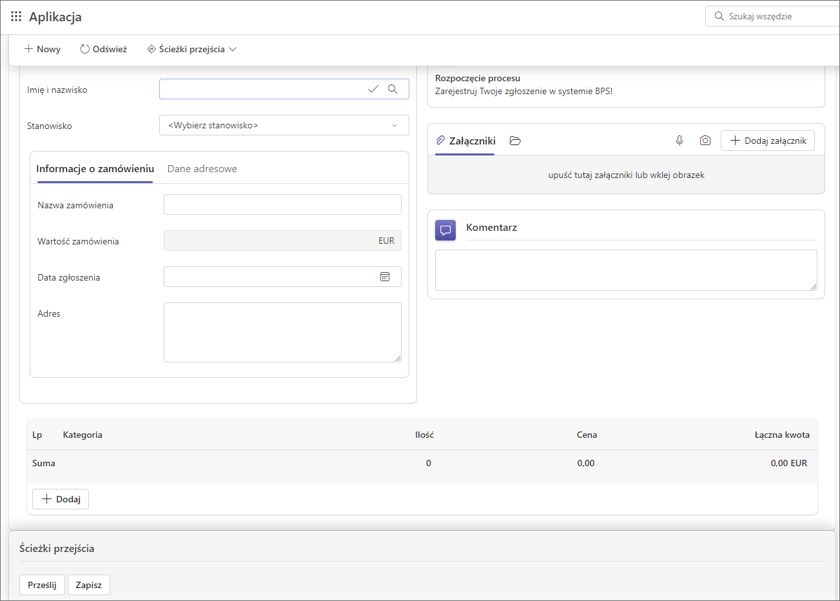
Task: Click the attachments drop zone area
Action: point(626,175)
